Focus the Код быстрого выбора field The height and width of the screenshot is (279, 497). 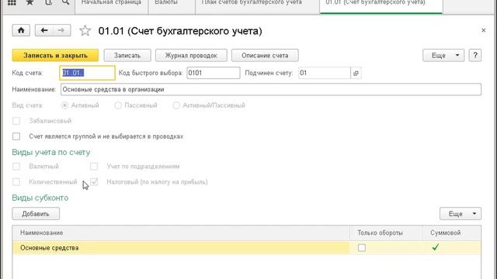tap(213, 73)
